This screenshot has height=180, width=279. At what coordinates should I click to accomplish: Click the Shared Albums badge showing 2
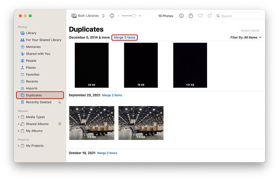[x=60, y=124]
